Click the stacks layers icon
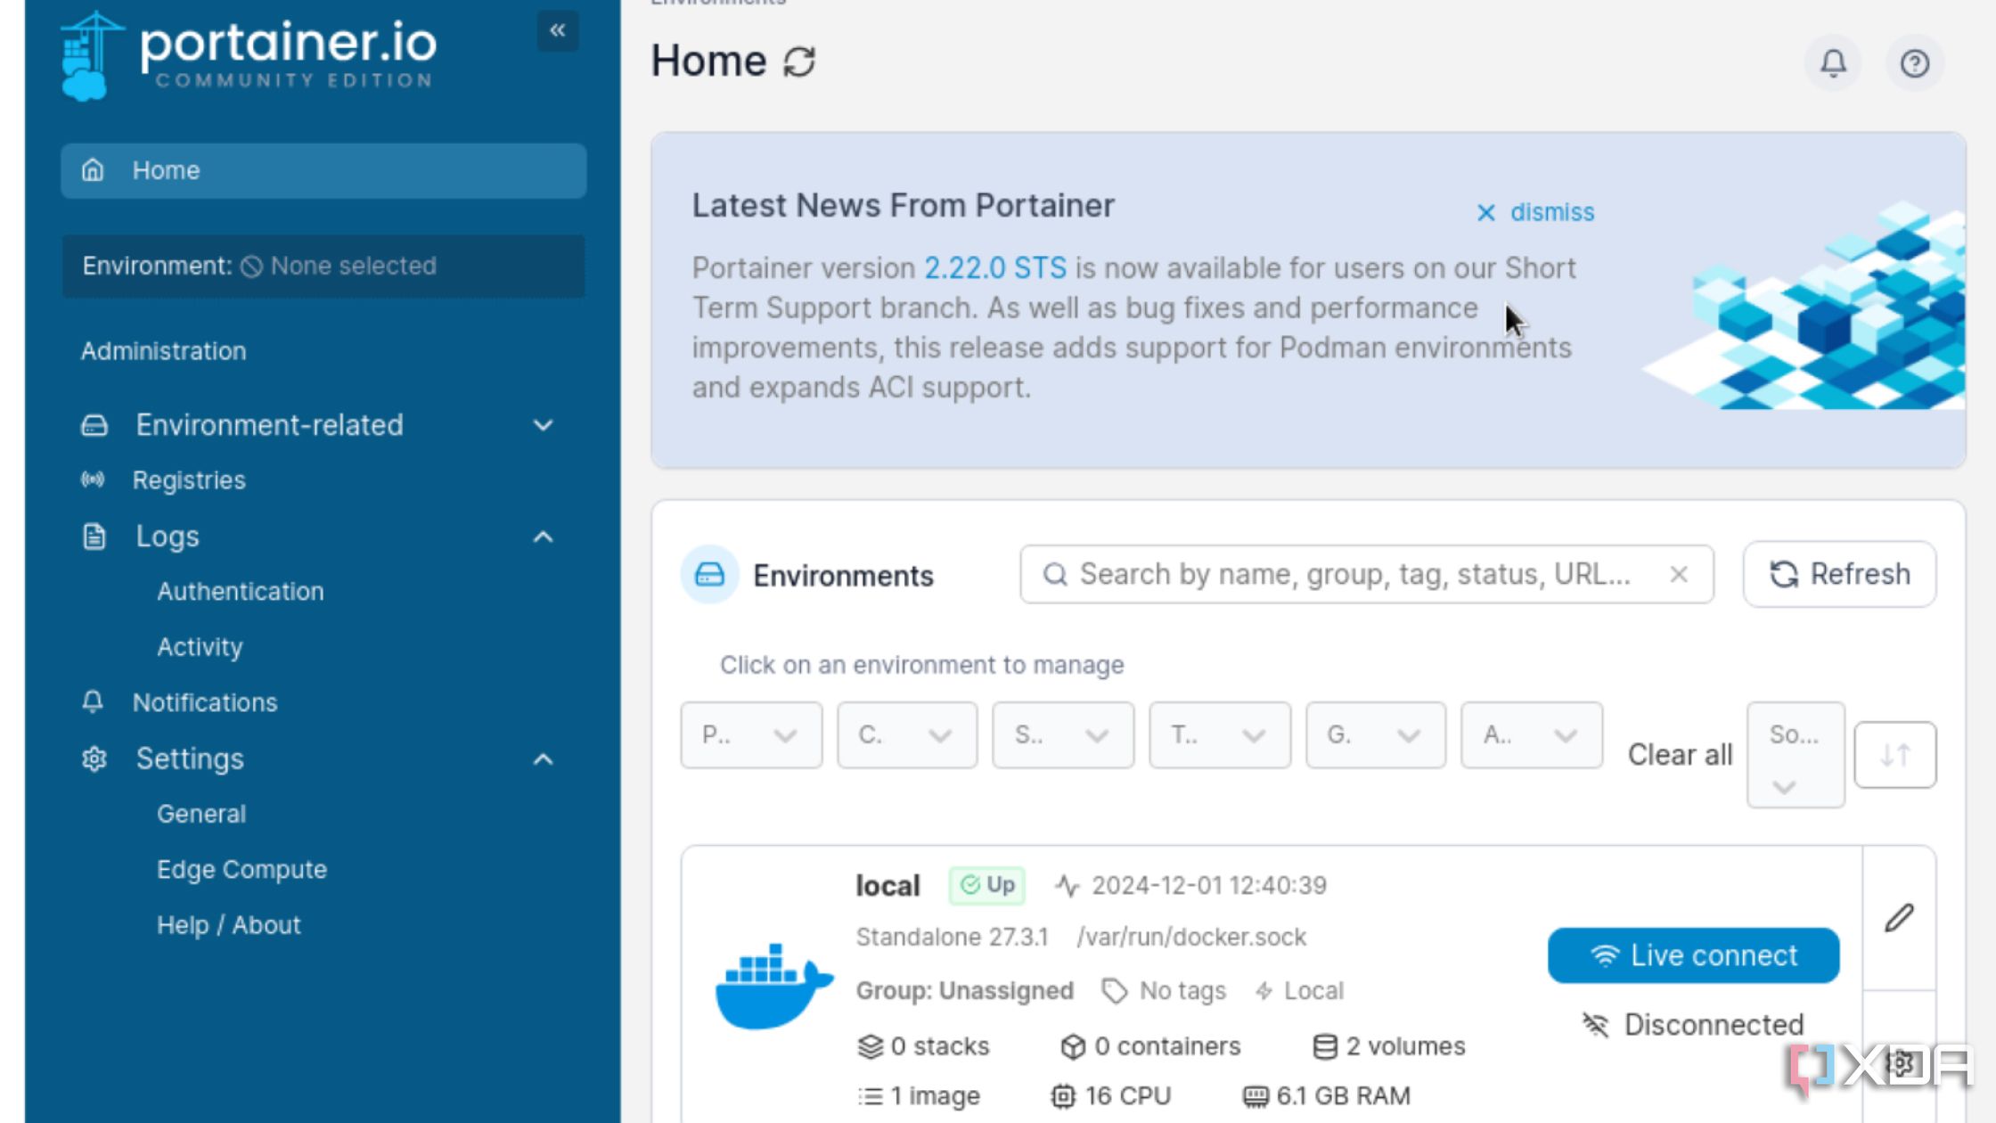Screen dimensions: 1996x1123 click(870, 1046)
